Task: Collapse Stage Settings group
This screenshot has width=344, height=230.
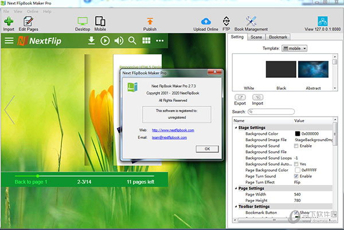Action: point(236,128)
